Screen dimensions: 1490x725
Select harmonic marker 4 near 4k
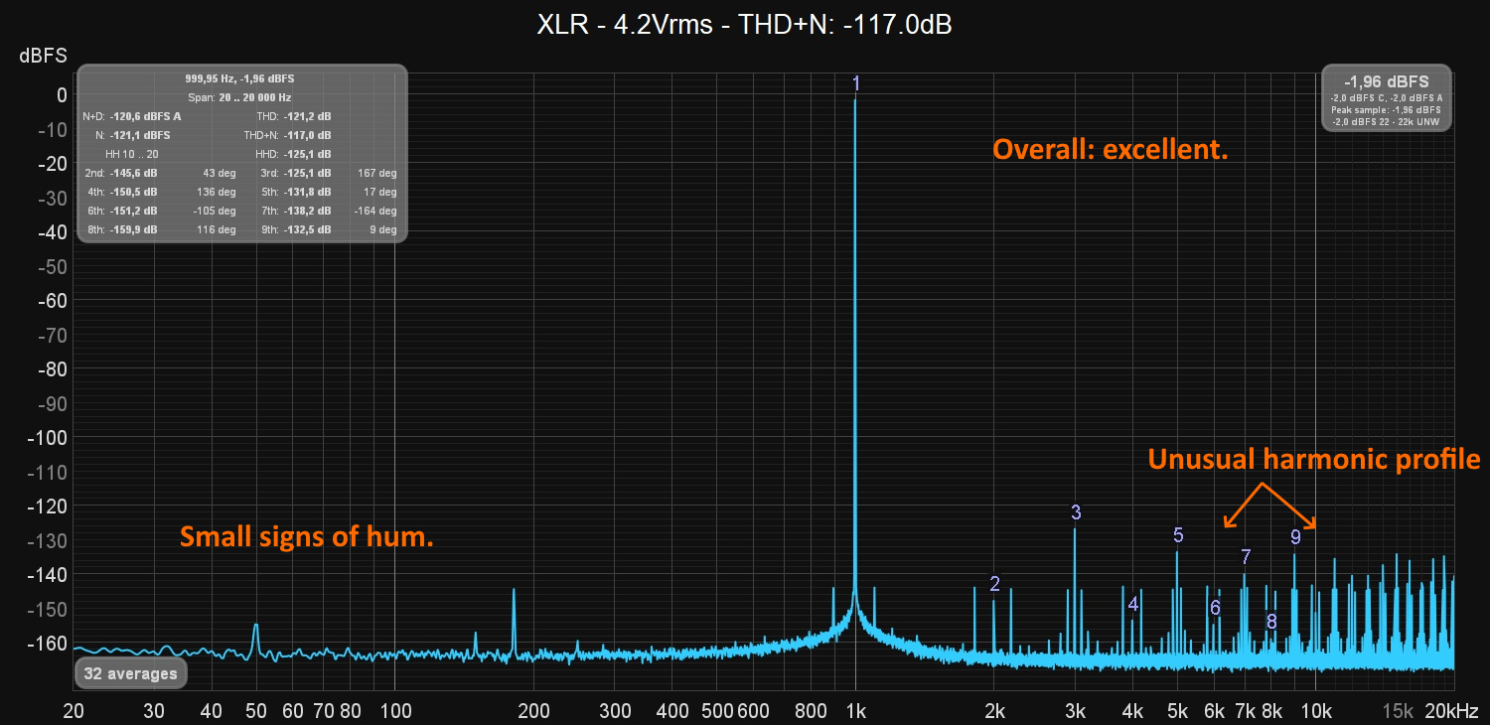point(1133,603)
